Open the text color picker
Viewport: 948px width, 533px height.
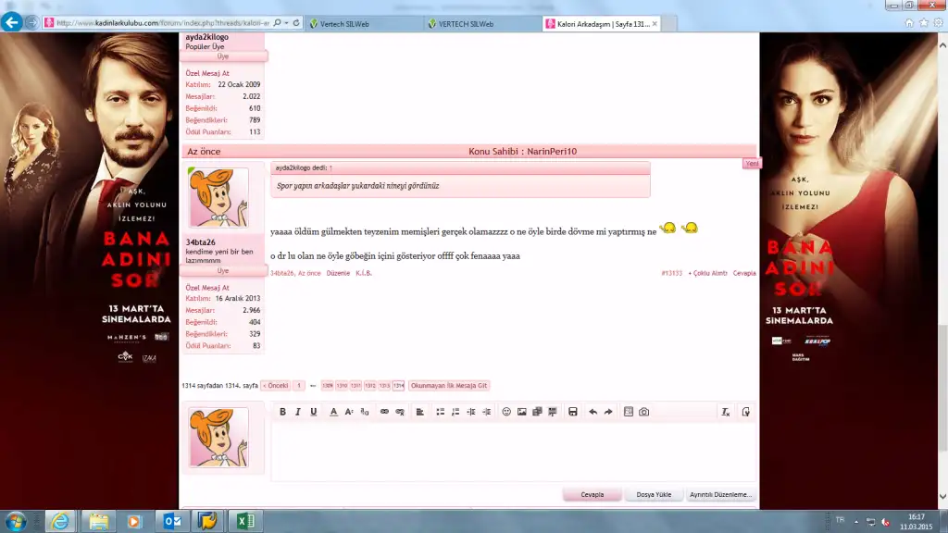[333, 412]
